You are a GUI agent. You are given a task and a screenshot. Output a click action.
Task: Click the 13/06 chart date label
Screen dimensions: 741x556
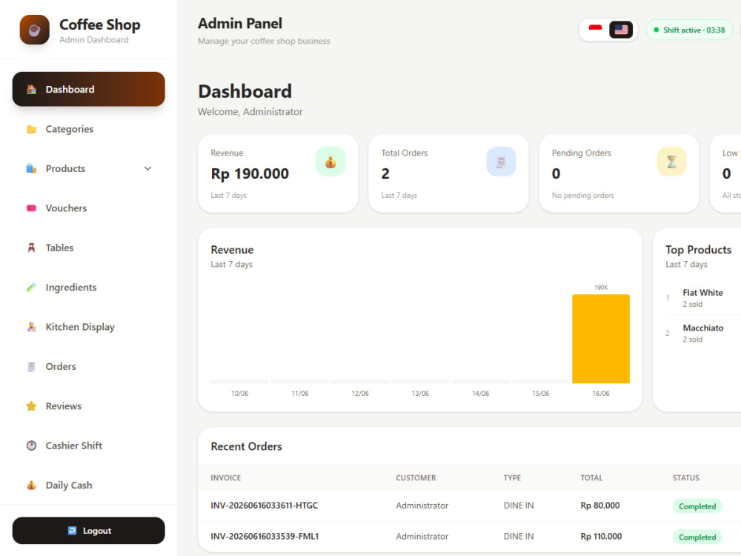tap(420, 394)
